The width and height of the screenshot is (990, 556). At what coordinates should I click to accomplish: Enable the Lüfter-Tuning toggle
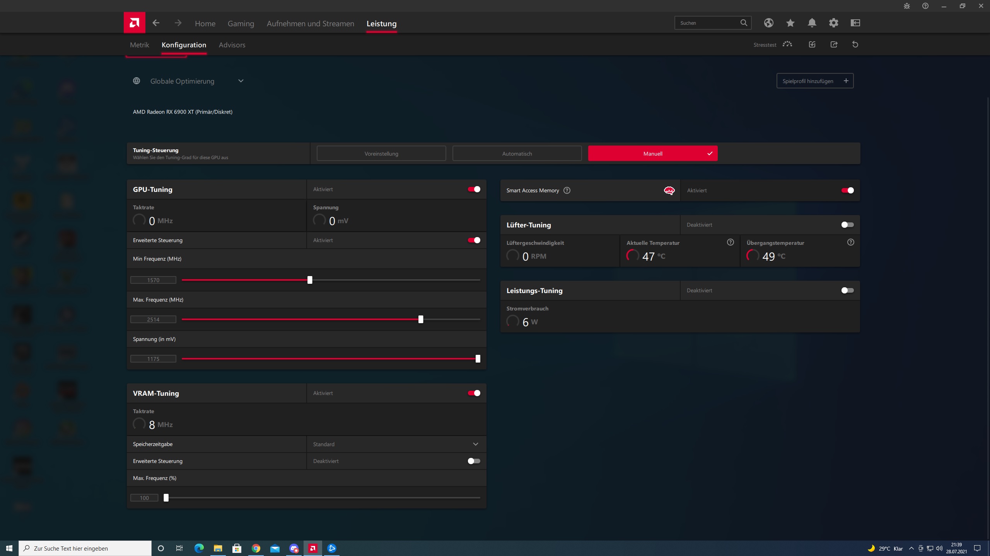(x=847, y=225)
